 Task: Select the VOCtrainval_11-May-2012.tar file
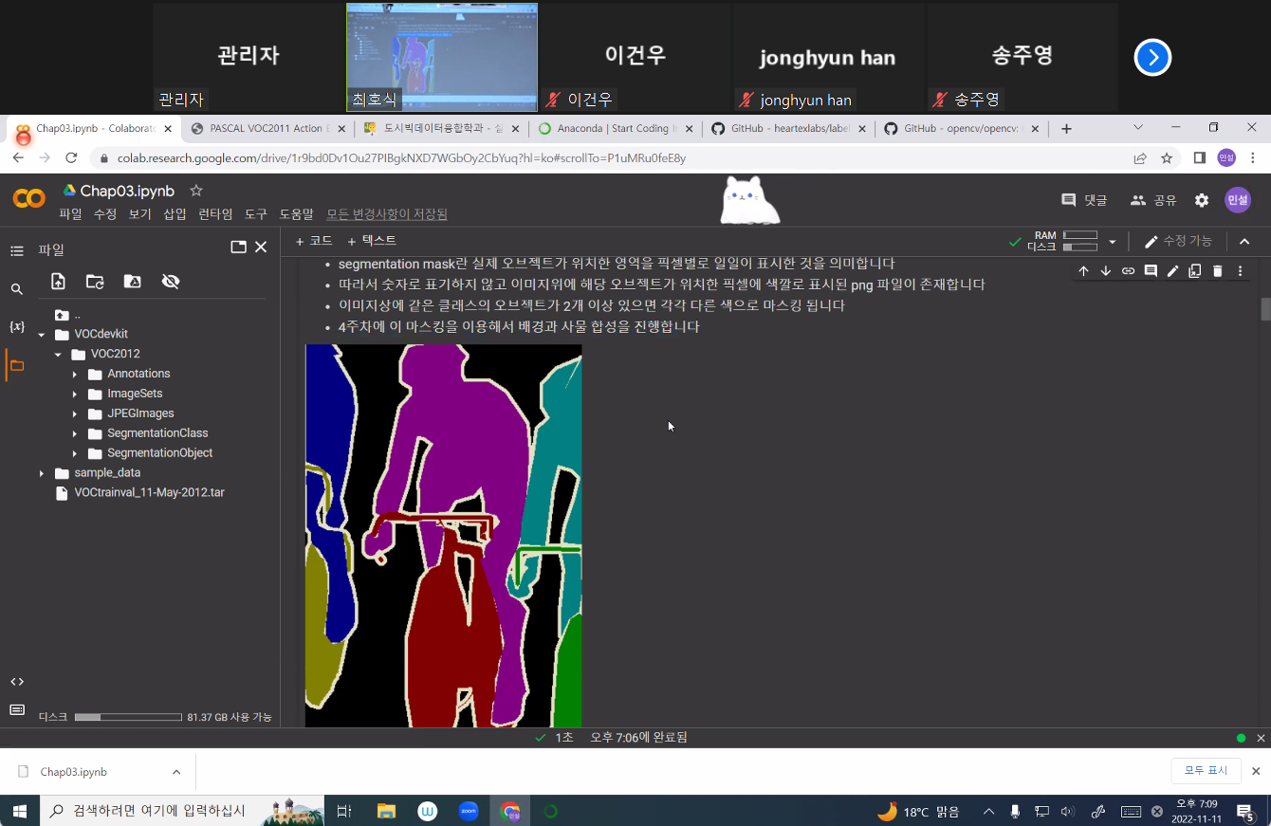[149, 493]
